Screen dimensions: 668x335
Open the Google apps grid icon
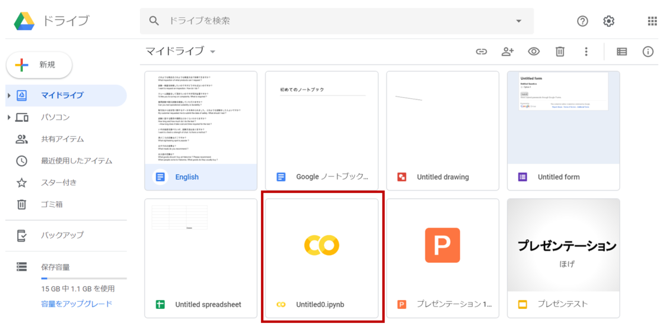click(652, 21)
